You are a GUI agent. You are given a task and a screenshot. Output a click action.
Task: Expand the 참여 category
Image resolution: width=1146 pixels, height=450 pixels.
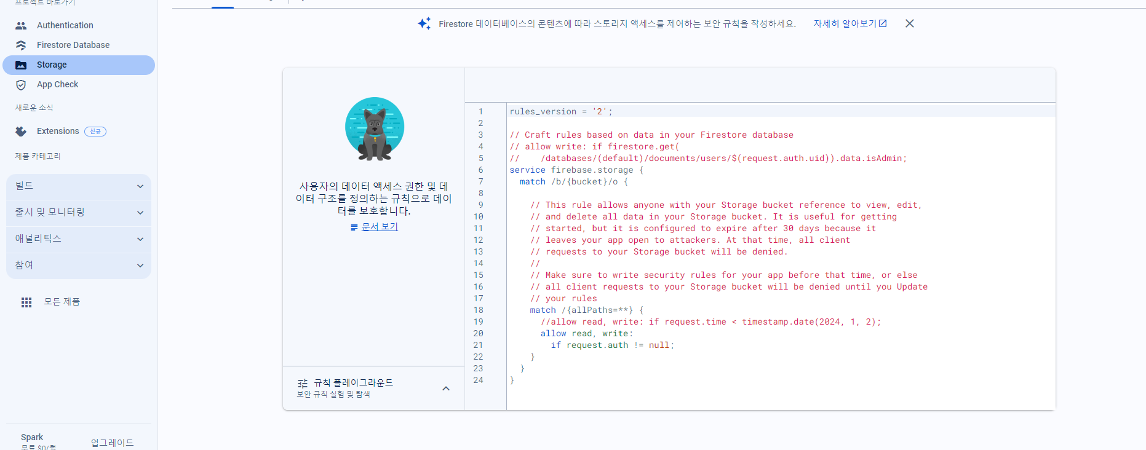click(79, 266)
